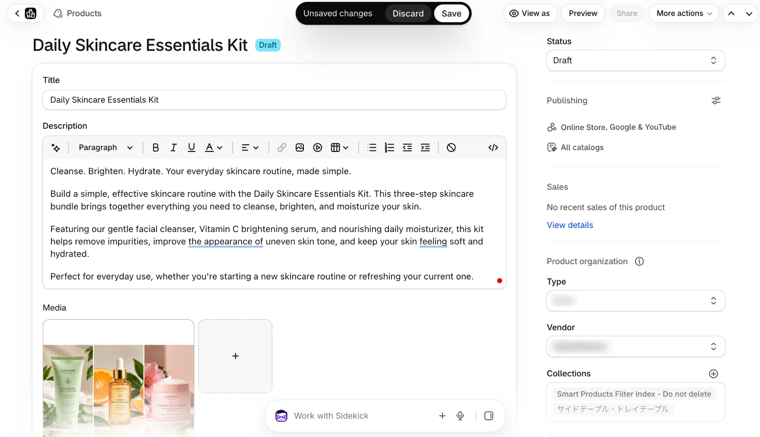Go to next product arrow
760x437 pixels.
[x=749, y=13]
